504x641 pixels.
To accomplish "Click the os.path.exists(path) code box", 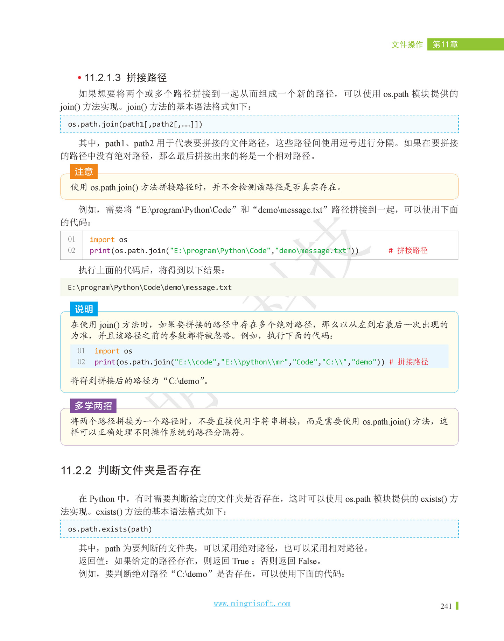I will coord(259,529).
